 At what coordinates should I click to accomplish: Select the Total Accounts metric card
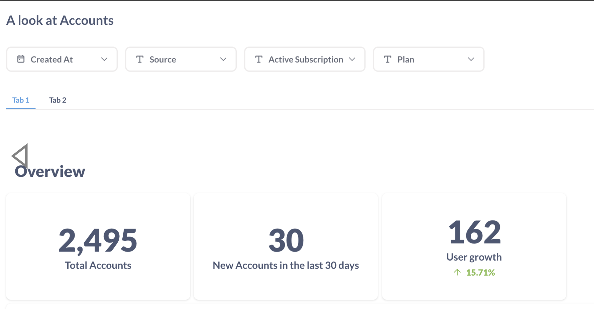[x=98, y=246]
